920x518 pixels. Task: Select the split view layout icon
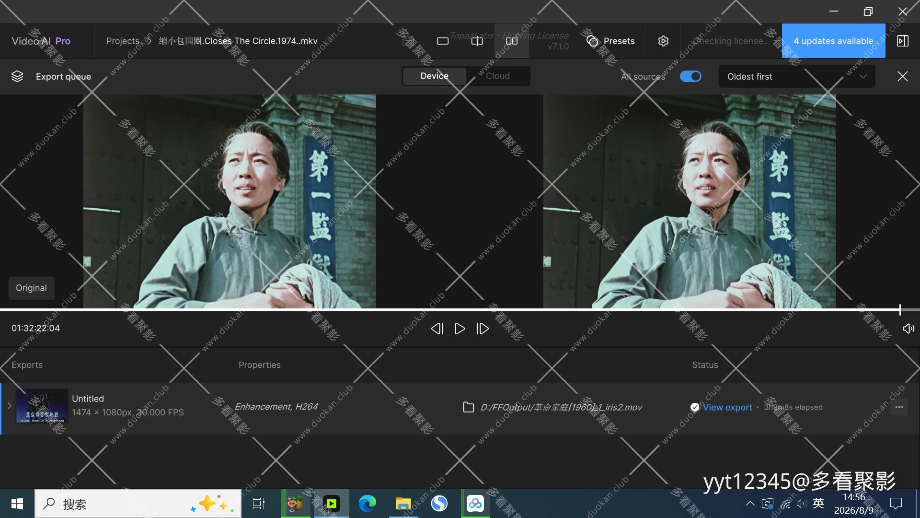477,41
